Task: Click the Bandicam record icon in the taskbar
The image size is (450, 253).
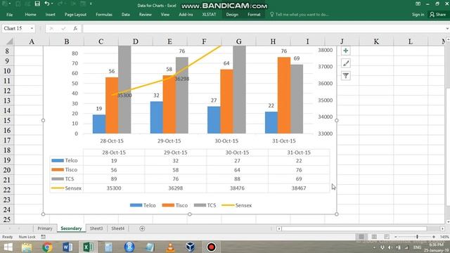Action: (211, 247)
